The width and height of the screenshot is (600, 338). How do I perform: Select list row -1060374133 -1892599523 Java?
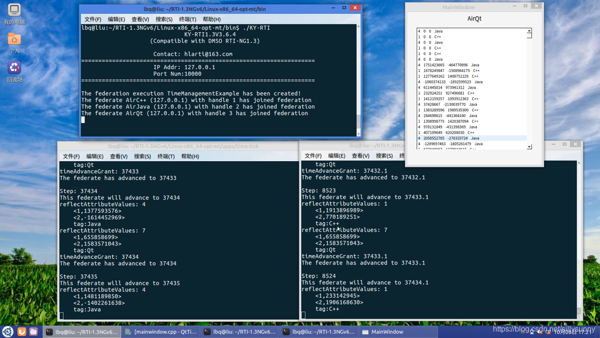472,82
